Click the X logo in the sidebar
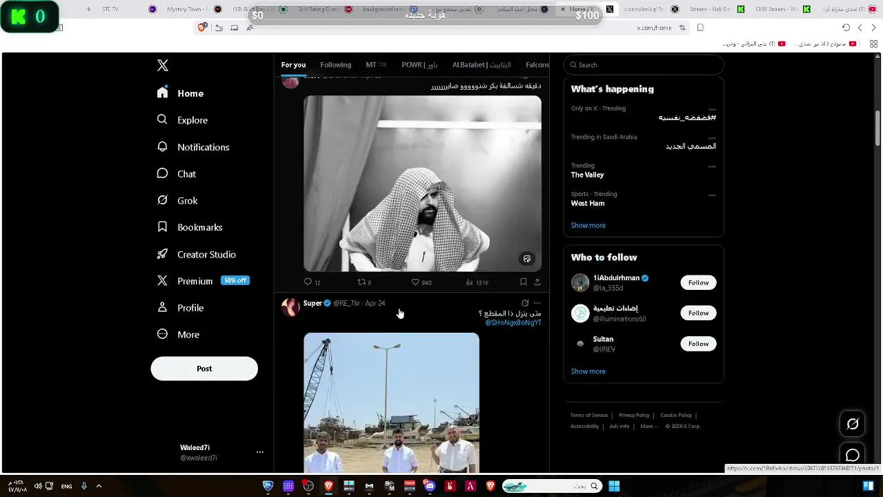Screen dimensions: 883x497 [163, 66]
